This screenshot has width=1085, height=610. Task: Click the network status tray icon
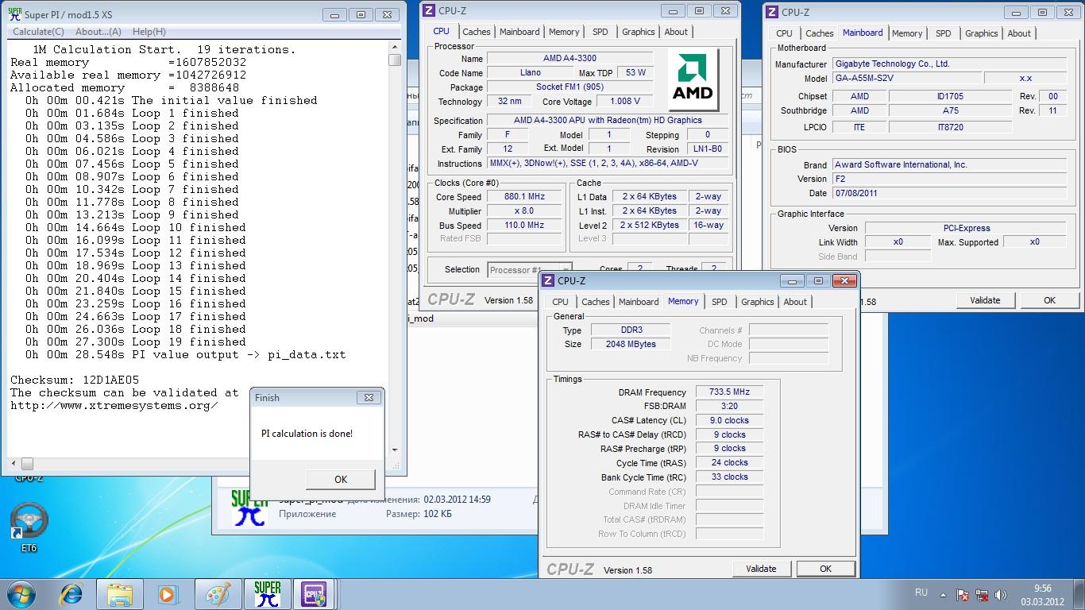pyautogui.click(x=983, y=593)
